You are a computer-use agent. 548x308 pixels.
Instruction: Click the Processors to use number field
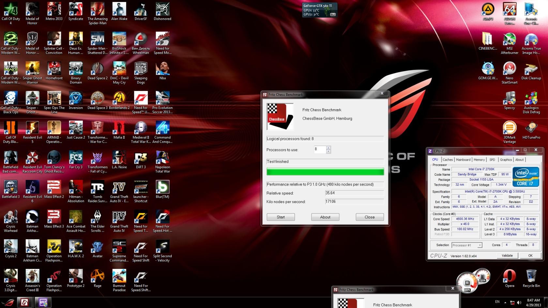(x=320, y=150)
